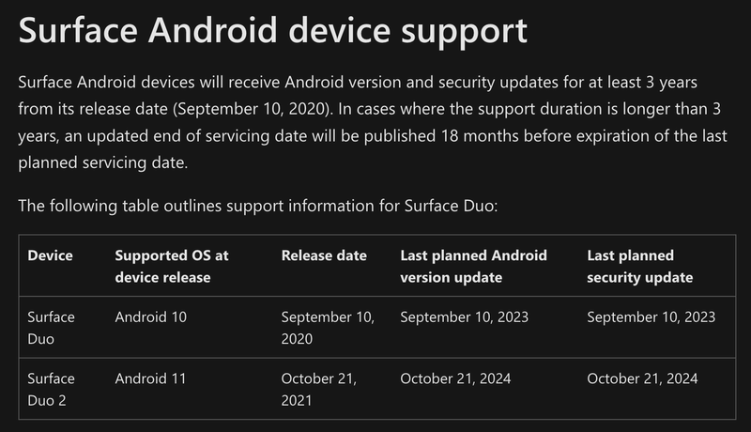Click the "September 10, 2020" release date cell
The height and width of the screenshot is (432, 751).
(x=328, y=327)
